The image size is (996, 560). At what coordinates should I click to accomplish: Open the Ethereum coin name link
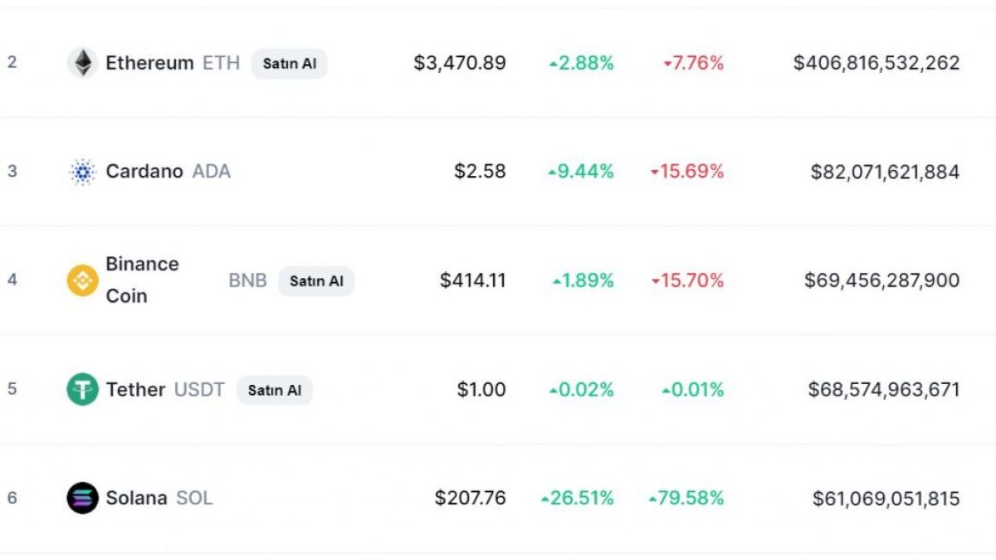[149, 63]
